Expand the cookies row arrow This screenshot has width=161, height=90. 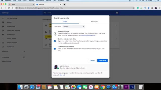click(116, 32)
